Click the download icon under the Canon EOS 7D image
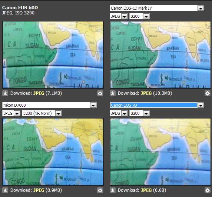 click(x=113, y=190)
